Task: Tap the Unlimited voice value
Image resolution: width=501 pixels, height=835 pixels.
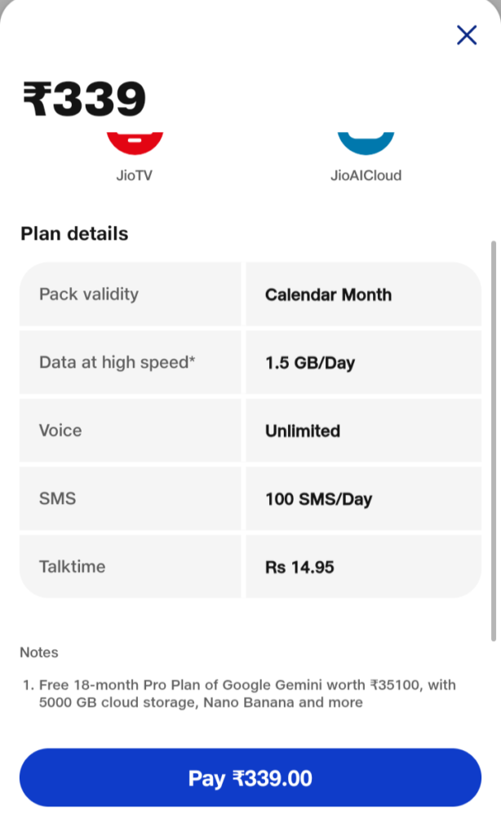Action: click(x=303, y=431)
